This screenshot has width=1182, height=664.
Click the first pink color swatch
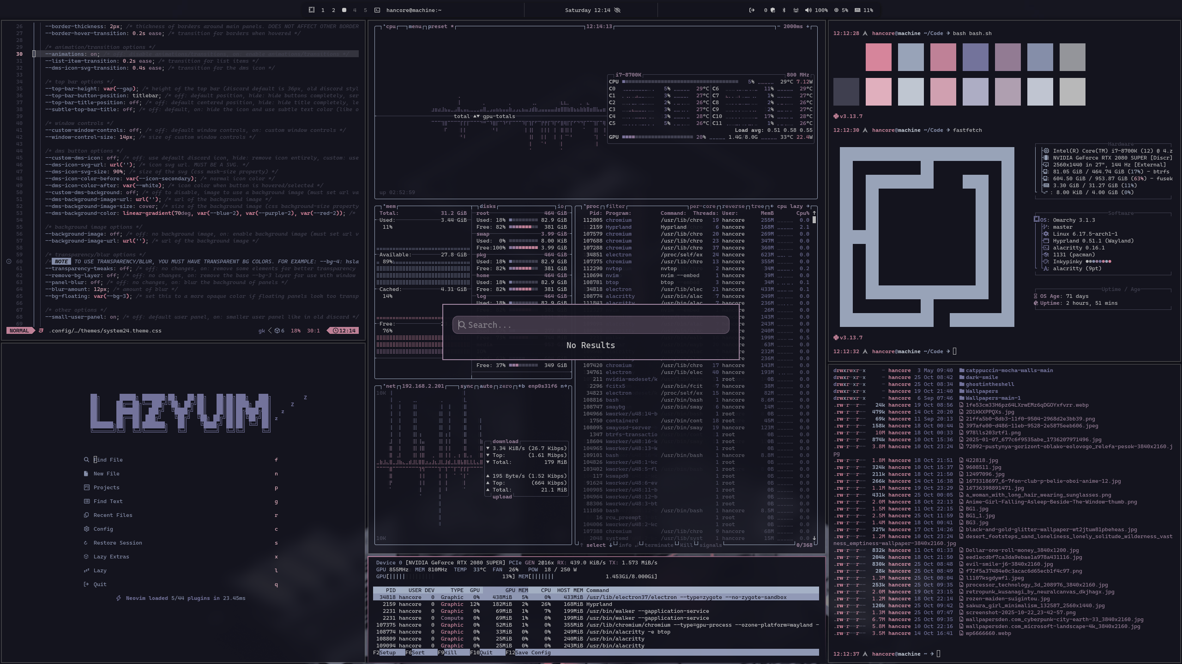(x=878, y=57)
